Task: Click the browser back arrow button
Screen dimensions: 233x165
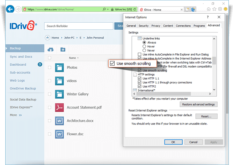Action: 10,9
